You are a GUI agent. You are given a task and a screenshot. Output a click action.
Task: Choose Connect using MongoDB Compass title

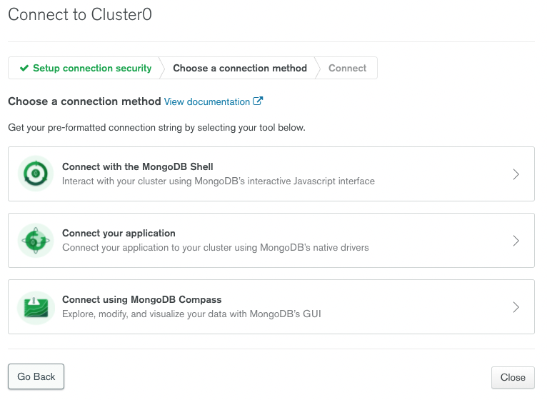point(141,299)
